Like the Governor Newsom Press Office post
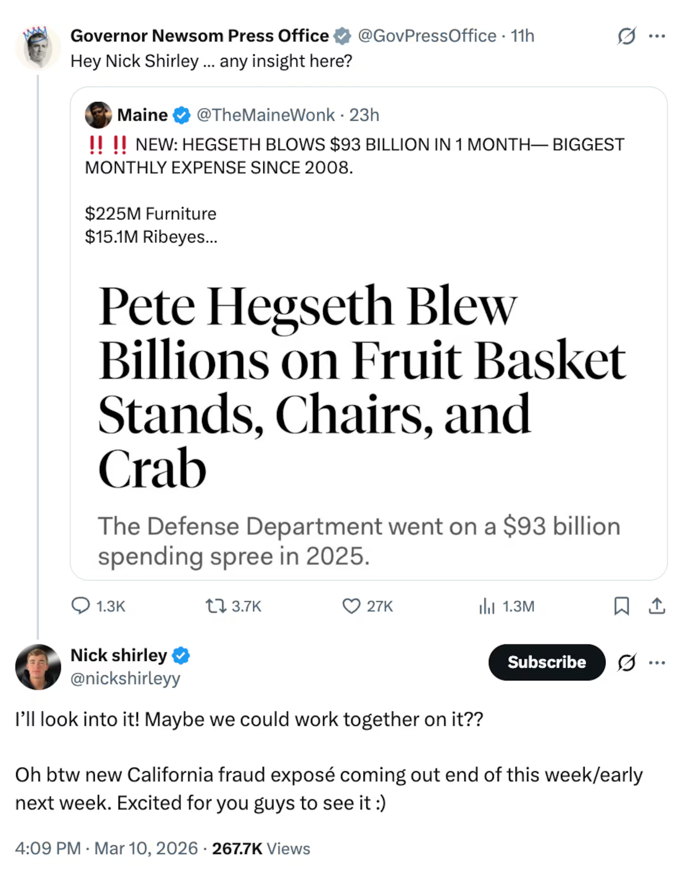The image size is (683, 876). (x=351, y=606)
